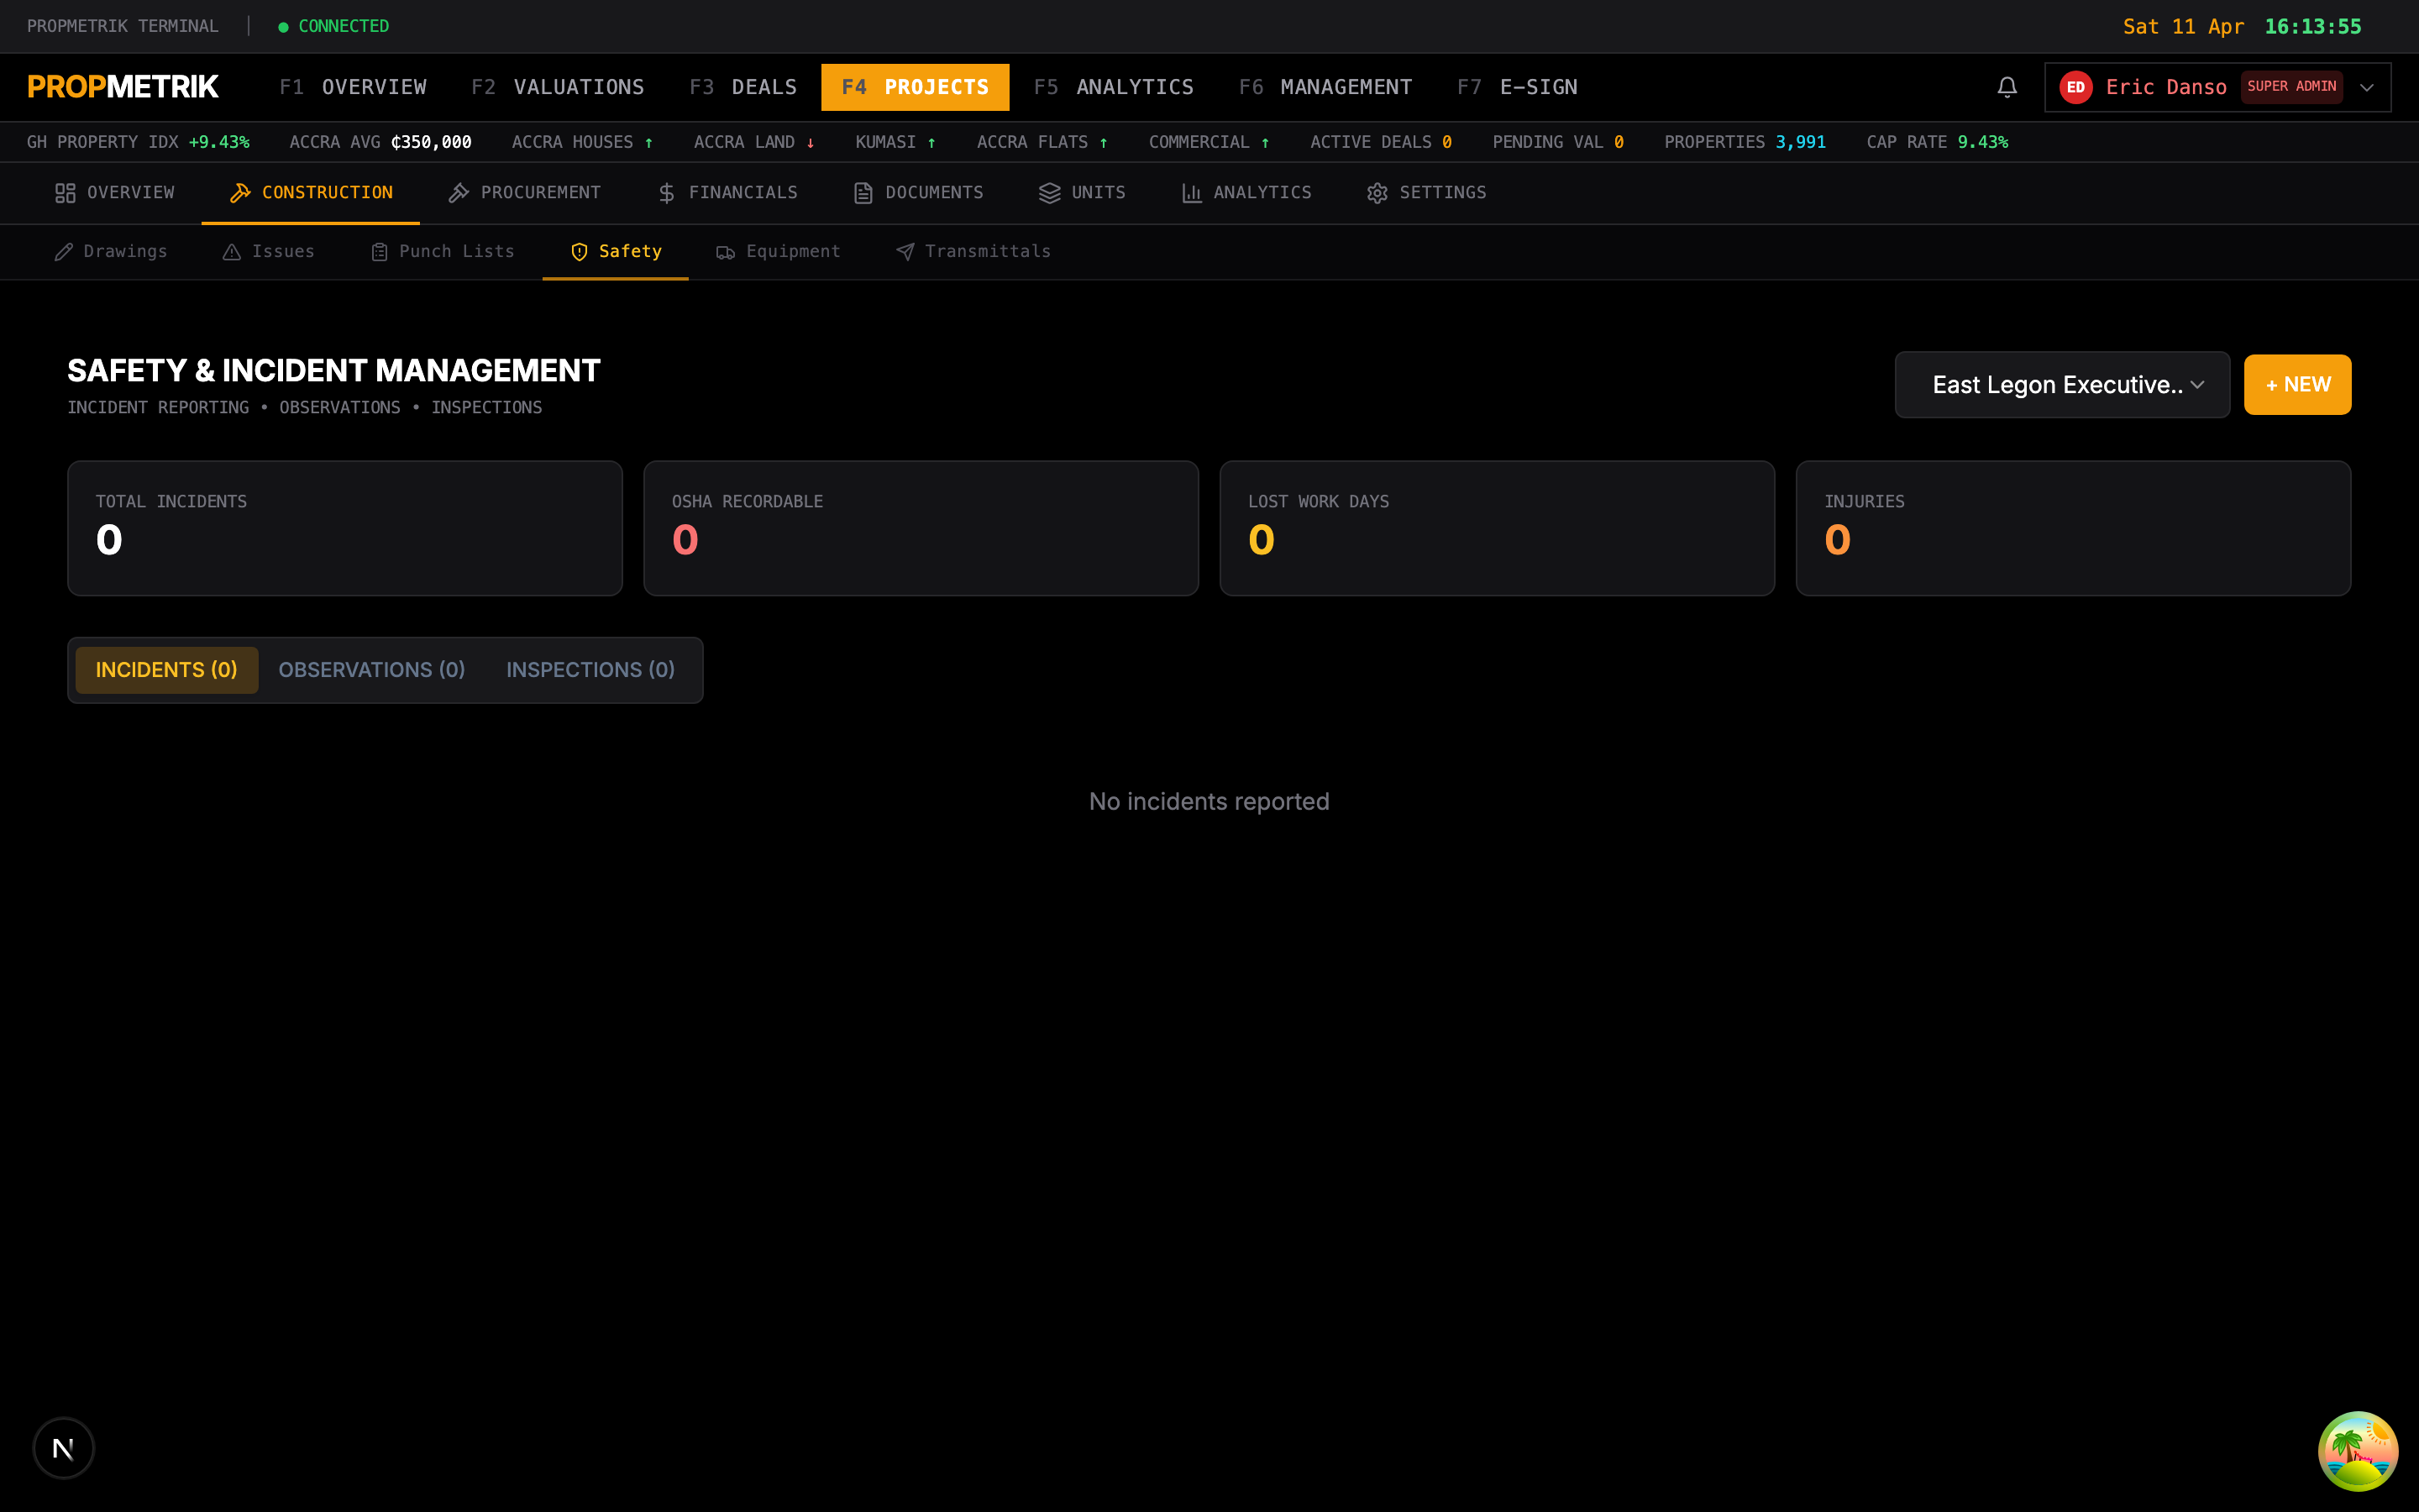The height and width of the screenshot is (1512, 2419).
Task: Click the Drawings pencil icon
Action: point(64,252)
